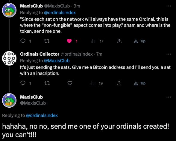176x141 pixels.
Task: Unlike the pink-hearted MaxisClub tweet
Action: click(x=69, y=41)
